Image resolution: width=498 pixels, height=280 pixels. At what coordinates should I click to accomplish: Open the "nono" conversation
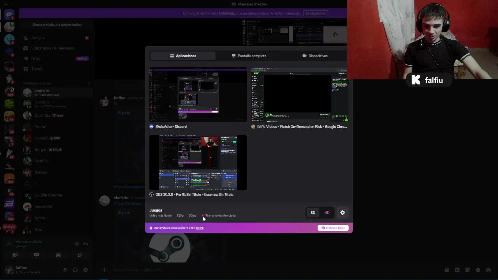[56, 127]
